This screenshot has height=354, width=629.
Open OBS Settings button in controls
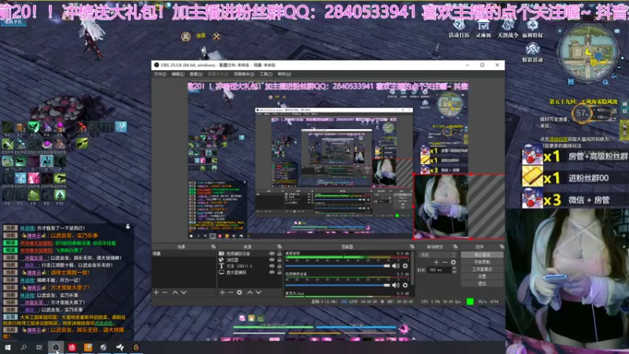tap(482, 277)
